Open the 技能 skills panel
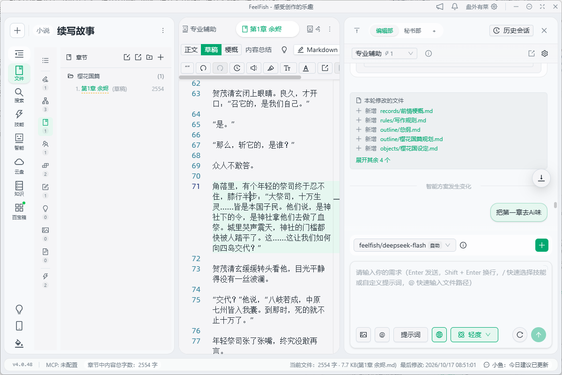The image size is (562, 375). pos(19,118)
